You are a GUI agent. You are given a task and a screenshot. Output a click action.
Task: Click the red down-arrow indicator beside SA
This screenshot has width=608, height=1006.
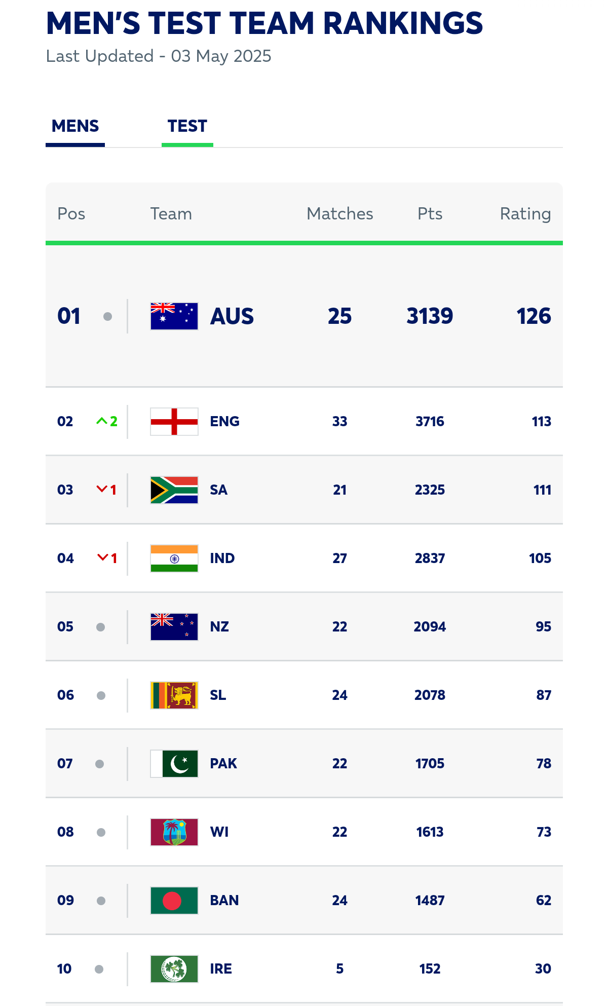(x=105, y=490)
